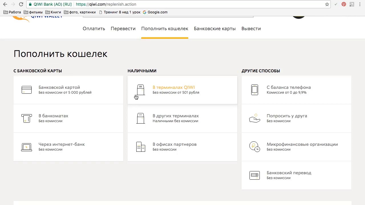Click the green lock site security icon
The height and width of the screenshot is (205, 365).
pos(30,4)
